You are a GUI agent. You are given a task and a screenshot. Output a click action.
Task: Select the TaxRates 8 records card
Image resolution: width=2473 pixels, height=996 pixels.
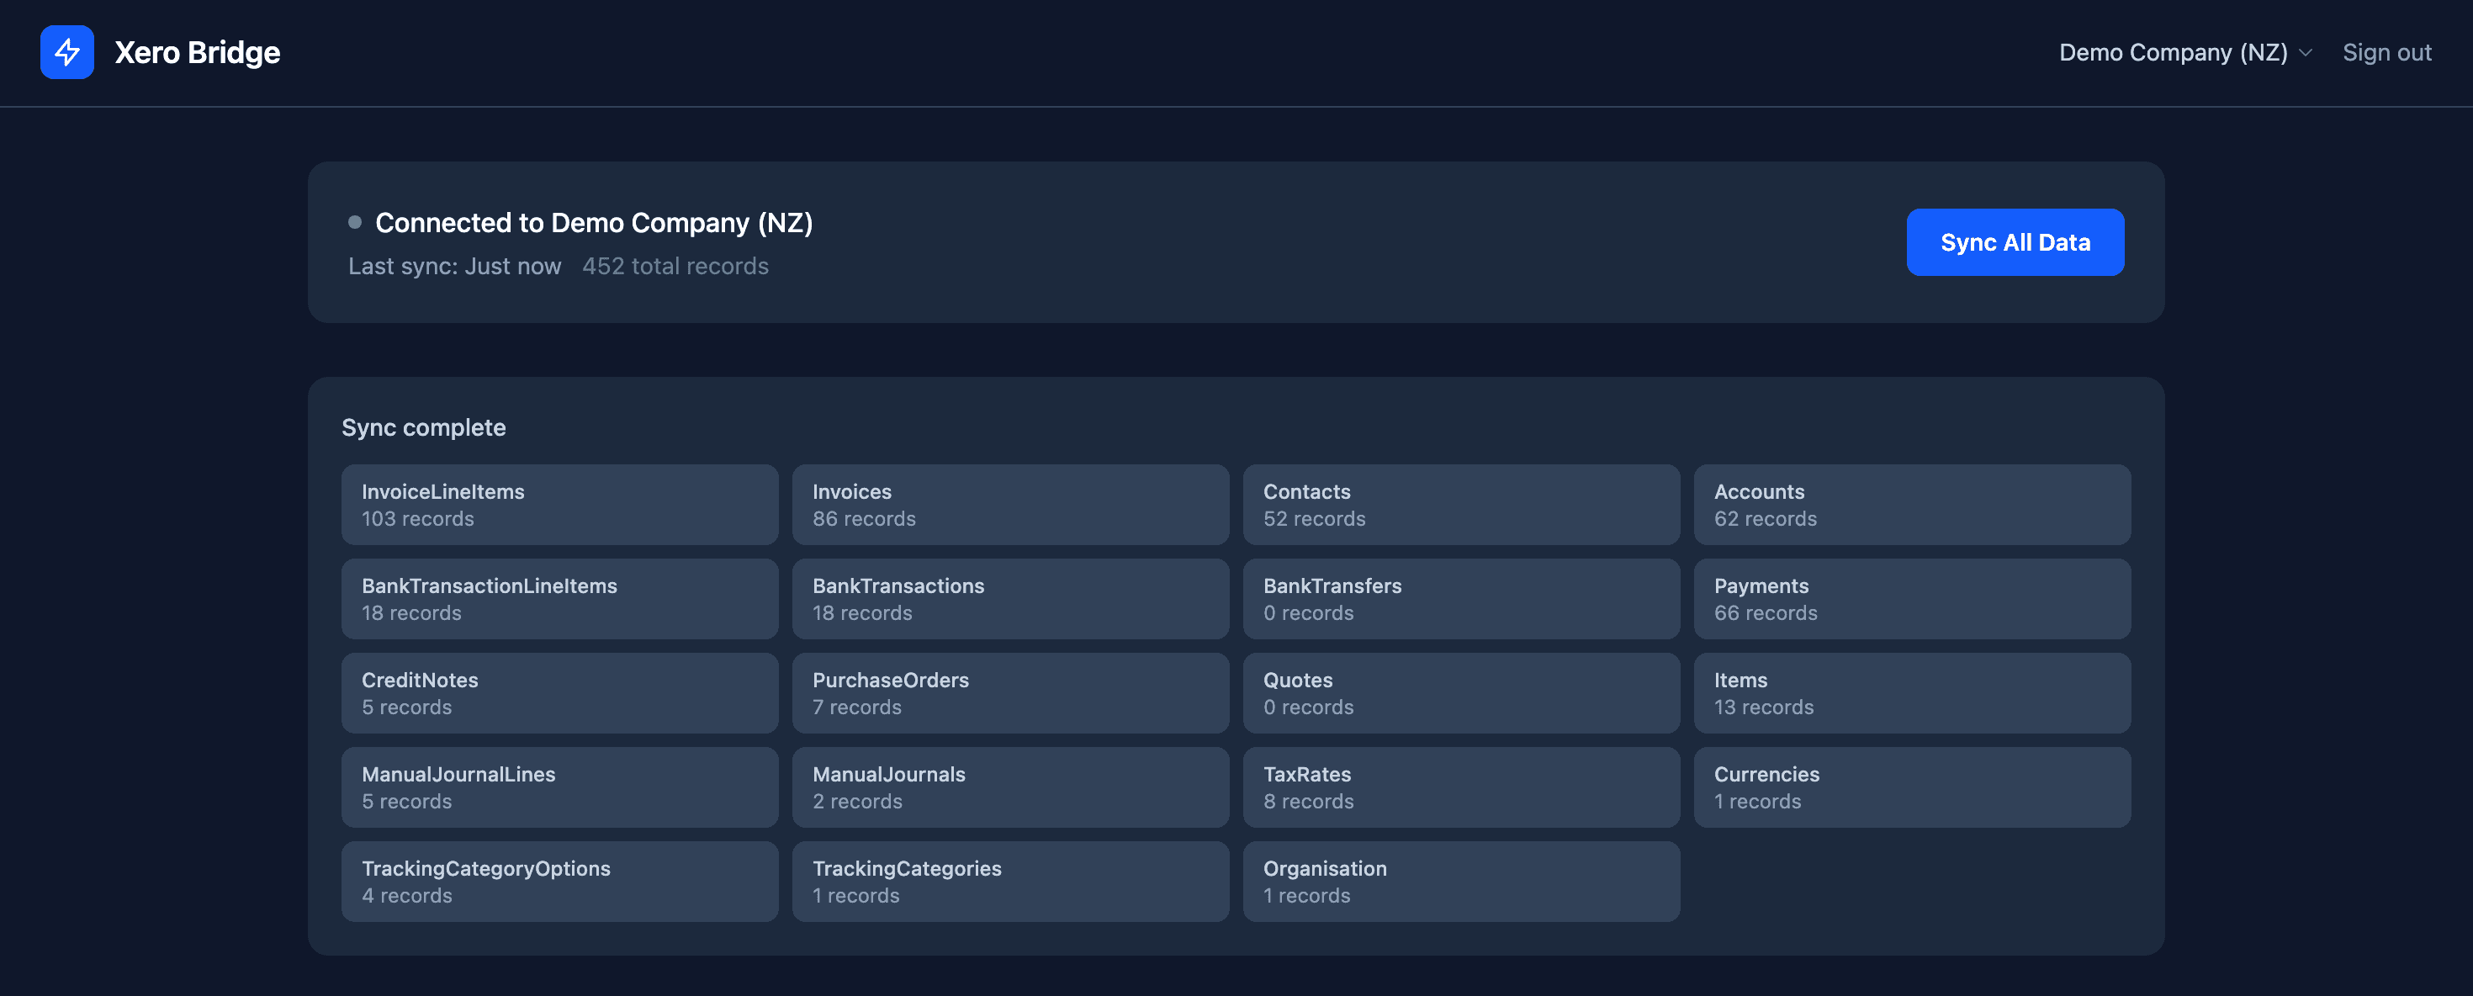pos(1461,787)
